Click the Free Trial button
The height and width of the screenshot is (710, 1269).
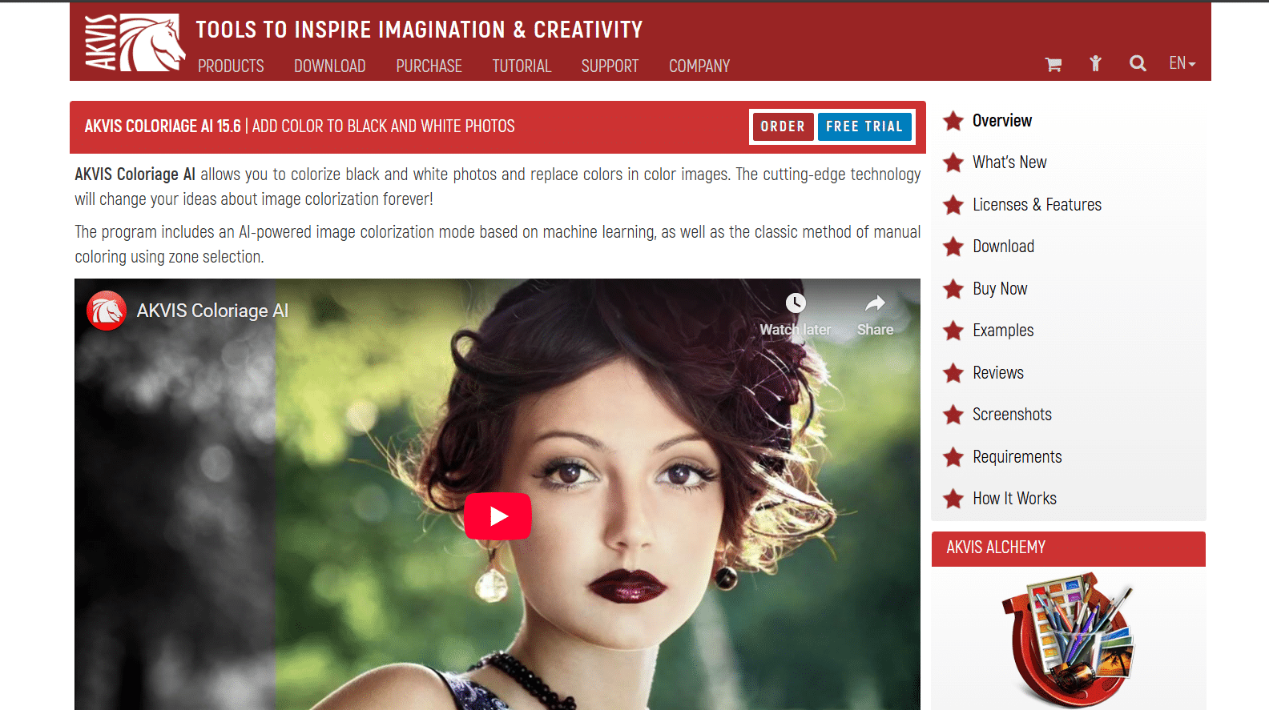[864, 126]
